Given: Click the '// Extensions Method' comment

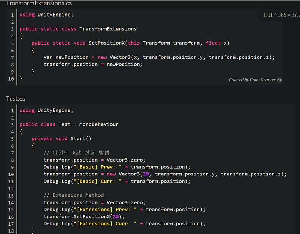Looking at the screenshot, I should [73, 195].
